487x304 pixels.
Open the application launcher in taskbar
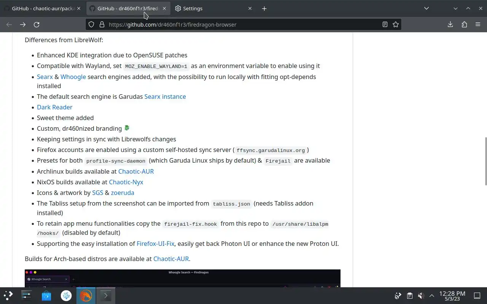pos(8,296)
